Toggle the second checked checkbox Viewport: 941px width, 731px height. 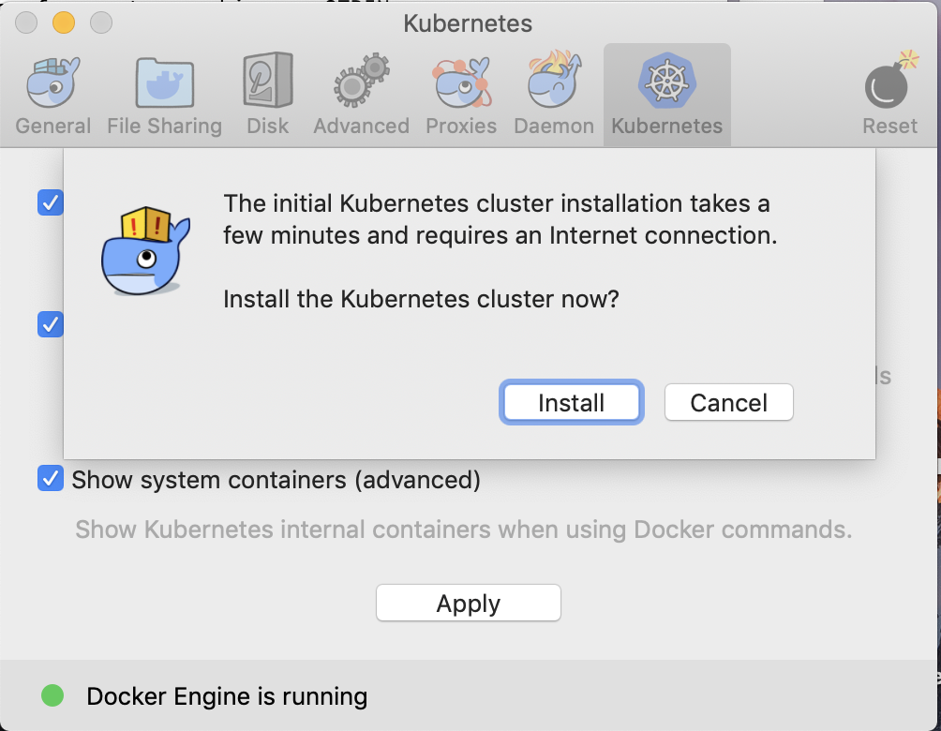[x=51, y=324]
